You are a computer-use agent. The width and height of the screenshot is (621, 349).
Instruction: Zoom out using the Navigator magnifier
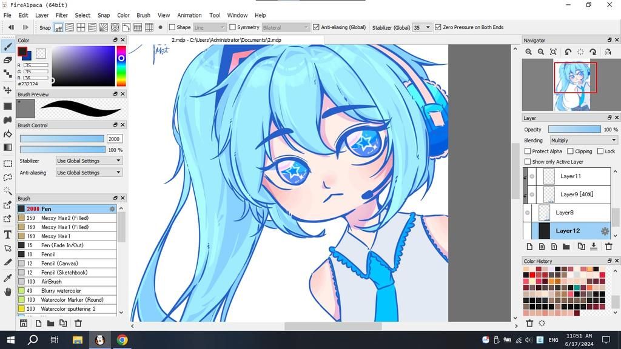click(541, 52)
